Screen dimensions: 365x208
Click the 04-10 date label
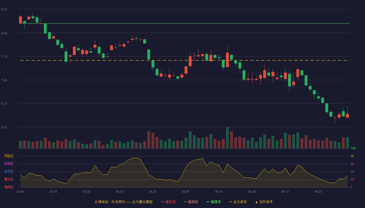pyautogui.click(x=119, y=192)
